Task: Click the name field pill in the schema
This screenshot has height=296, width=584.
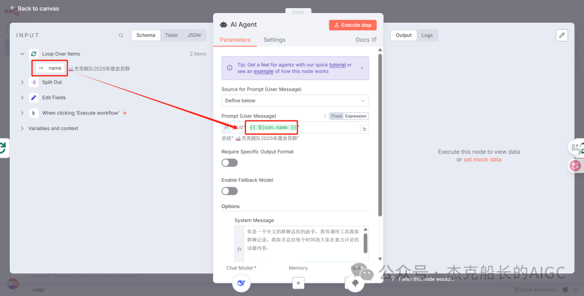Action: coord(50,68)
